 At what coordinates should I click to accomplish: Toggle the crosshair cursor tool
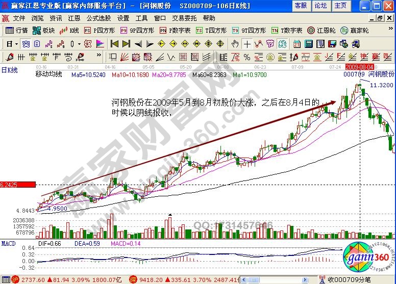pos(247,44)
